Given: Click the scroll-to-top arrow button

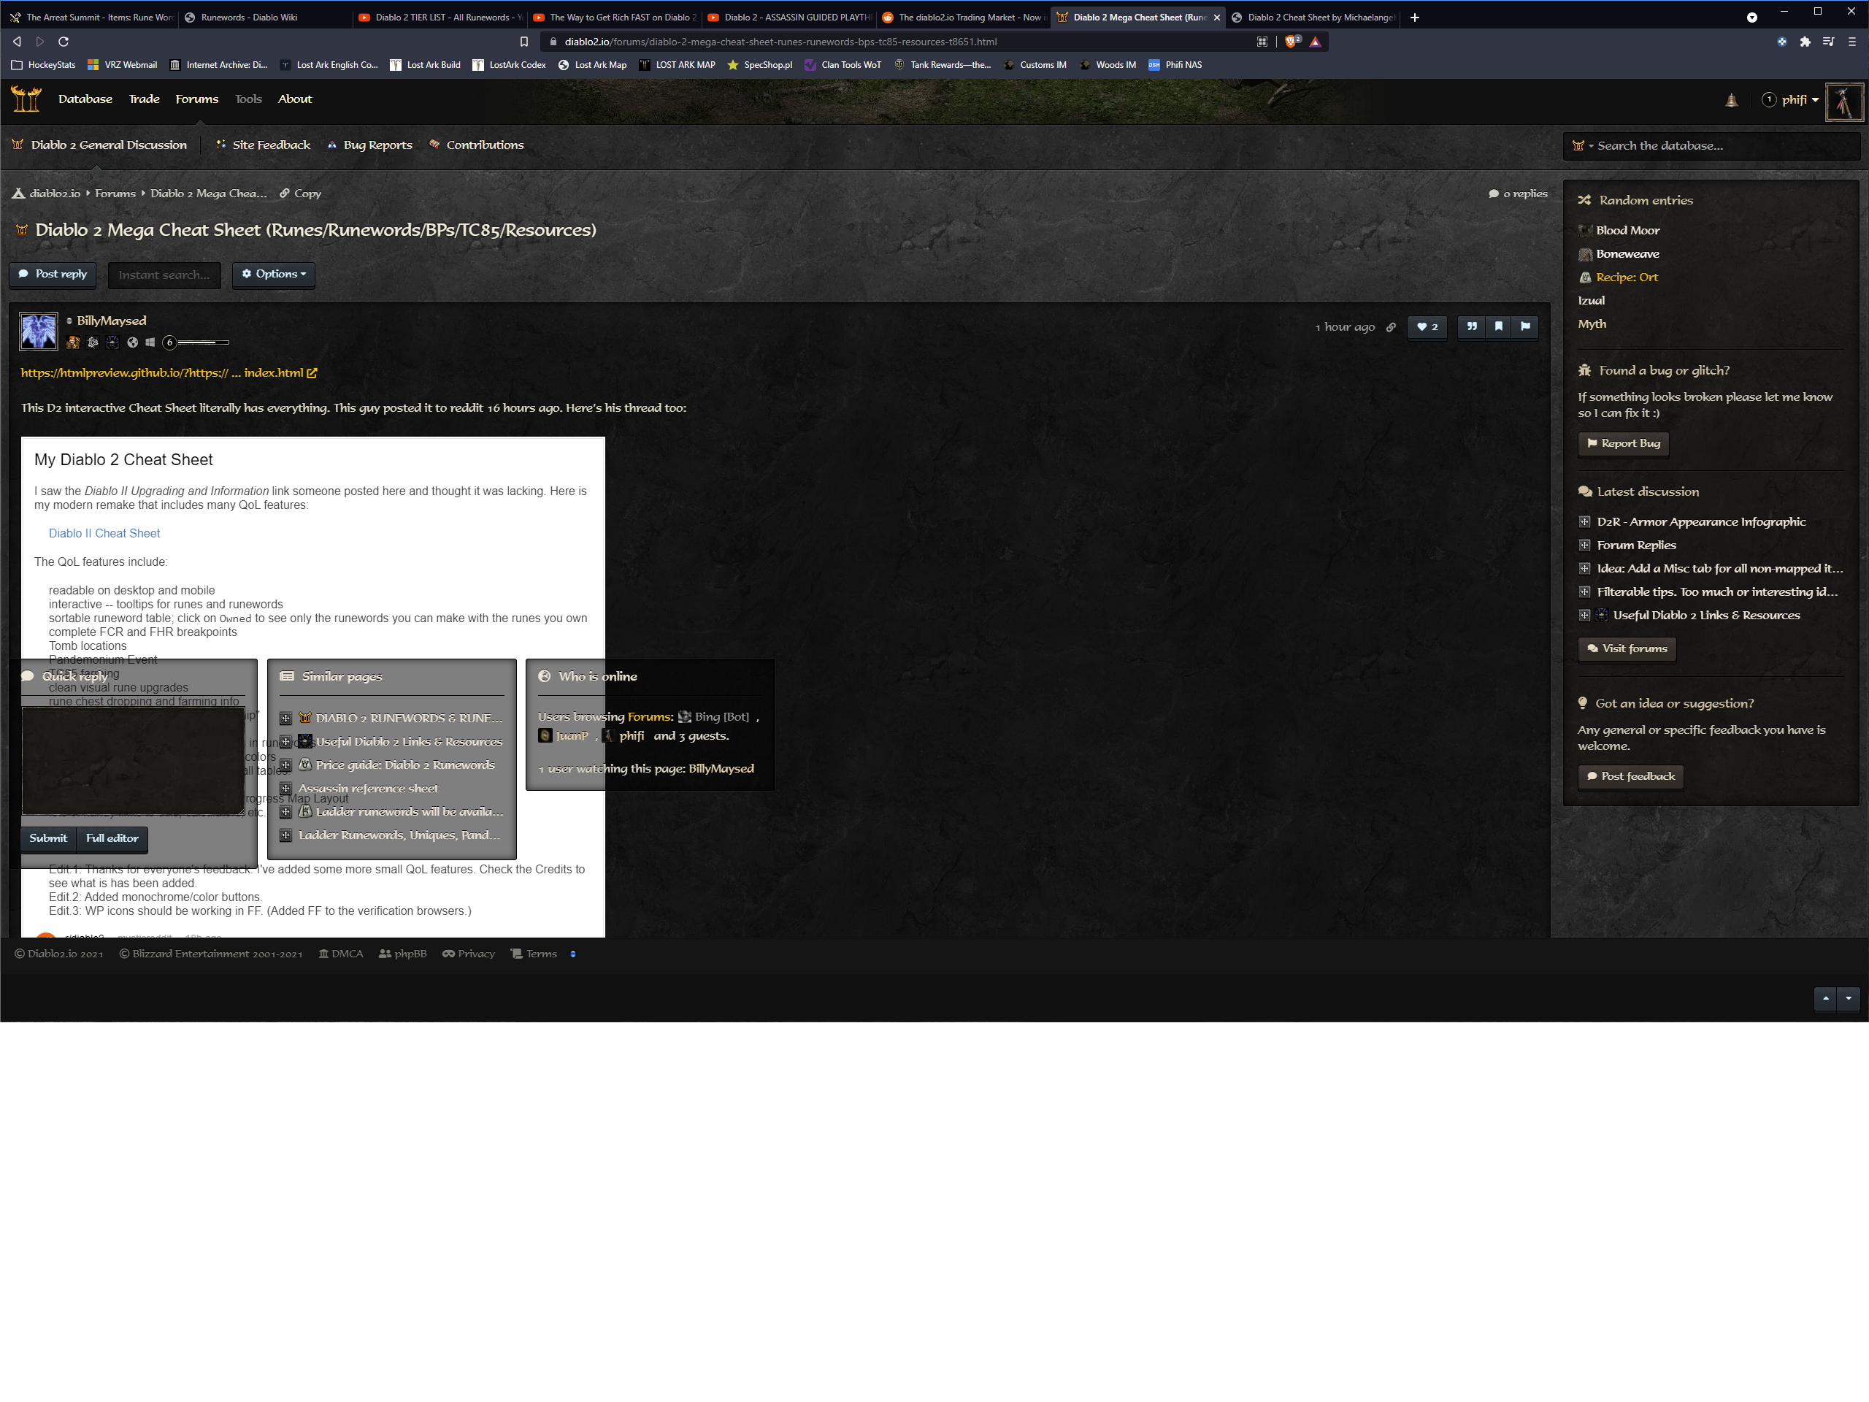Looking at the screenshot, I should [1825, 998].
